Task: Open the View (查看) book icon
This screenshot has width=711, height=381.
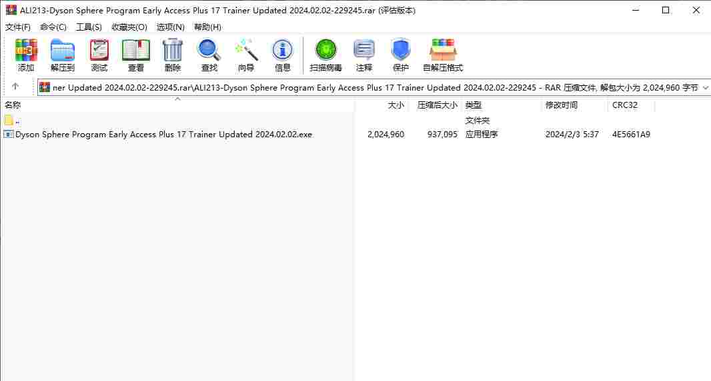Action: point(136,55)
